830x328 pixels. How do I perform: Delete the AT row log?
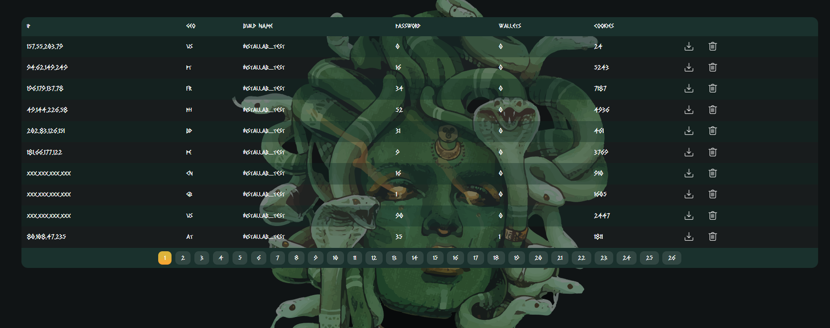713,236
